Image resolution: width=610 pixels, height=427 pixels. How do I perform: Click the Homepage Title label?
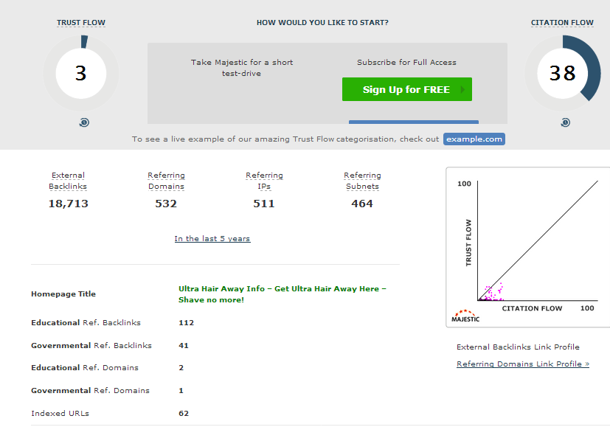63,294
